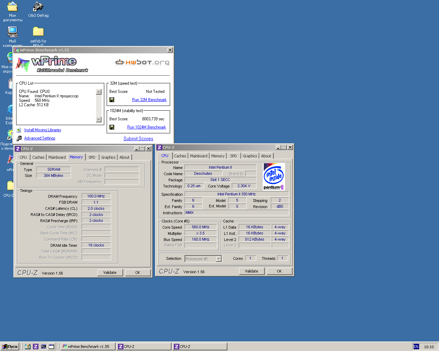
Task: Open the Processor #1 selection dropdown
Action: (203, 259)
